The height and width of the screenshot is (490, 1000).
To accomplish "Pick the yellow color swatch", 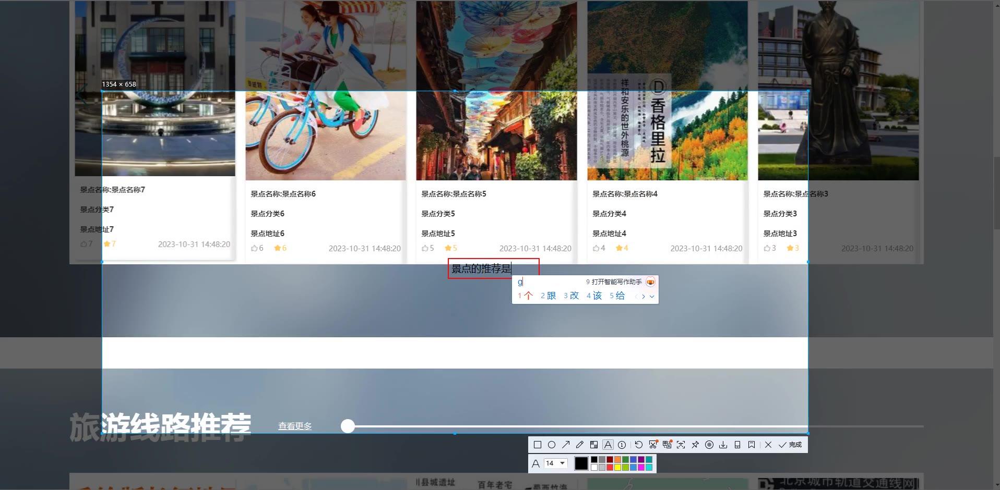I will (x=617, y=467).
